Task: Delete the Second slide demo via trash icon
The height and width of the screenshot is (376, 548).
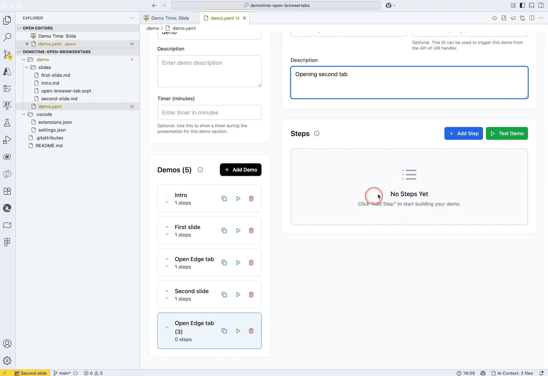Action: click(x=251, y=294)
